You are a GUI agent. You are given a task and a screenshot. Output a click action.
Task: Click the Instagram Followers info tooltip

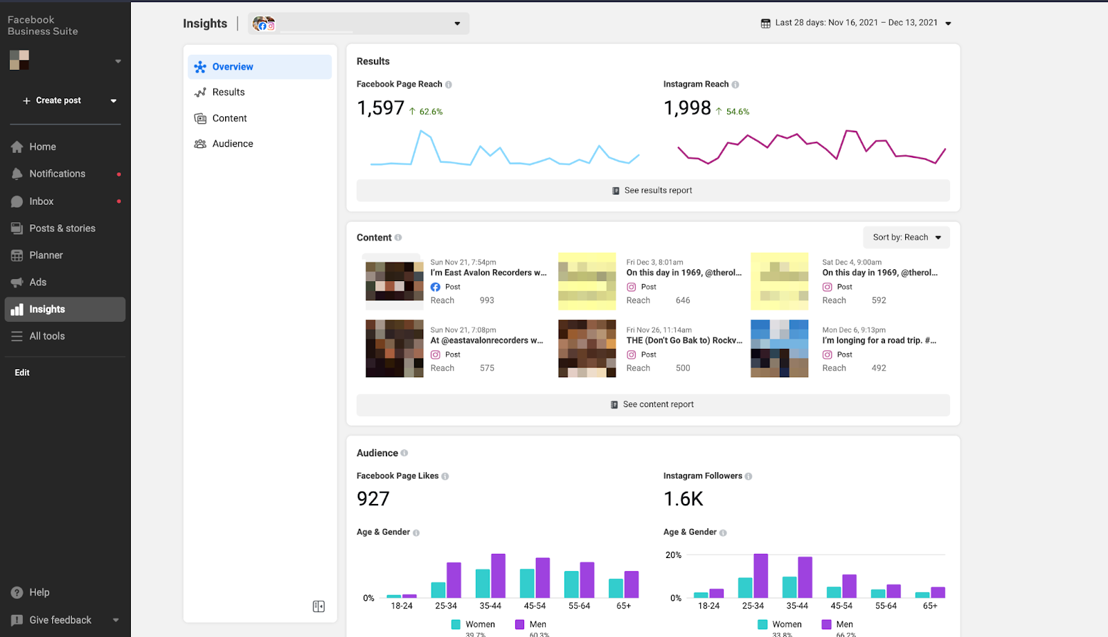(748, 476)
